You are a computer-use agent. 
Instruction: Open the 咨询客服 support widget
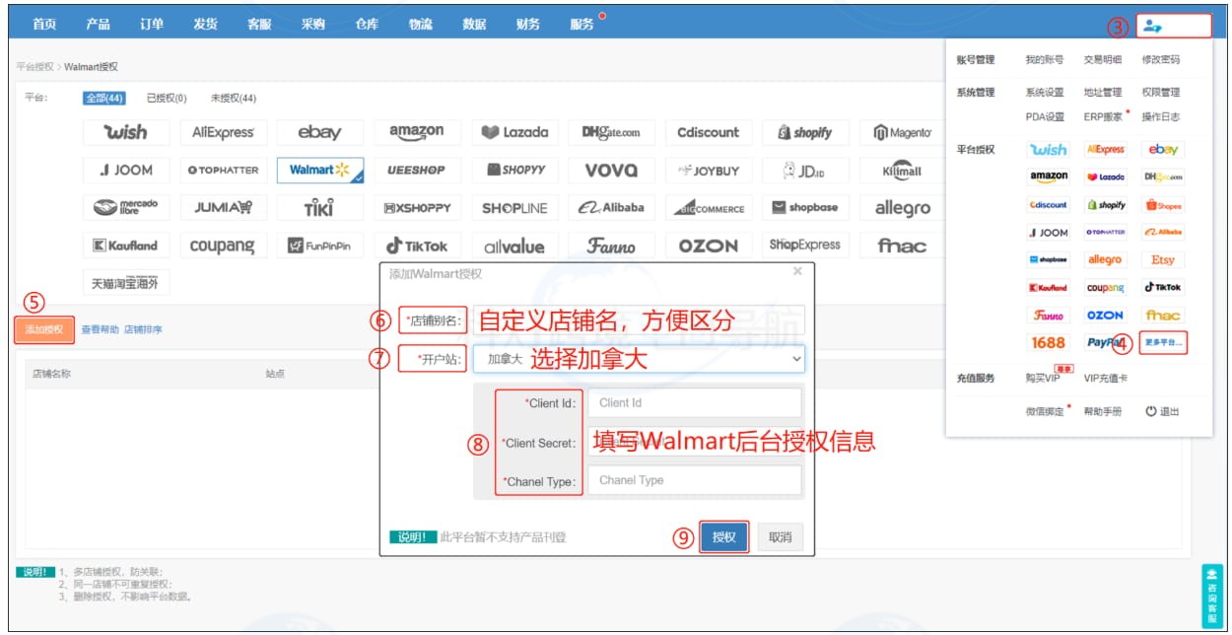1212,597
